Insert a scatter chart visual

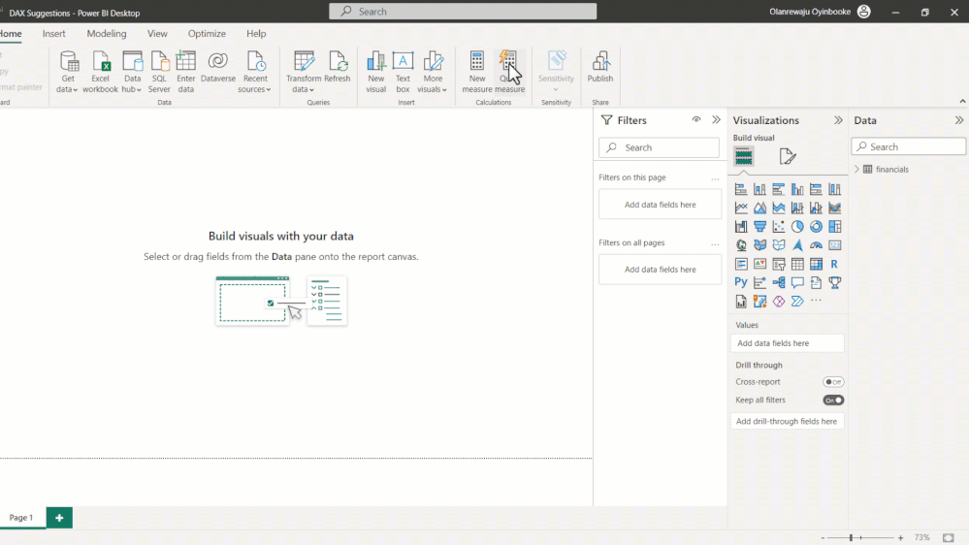coord(779,226)
